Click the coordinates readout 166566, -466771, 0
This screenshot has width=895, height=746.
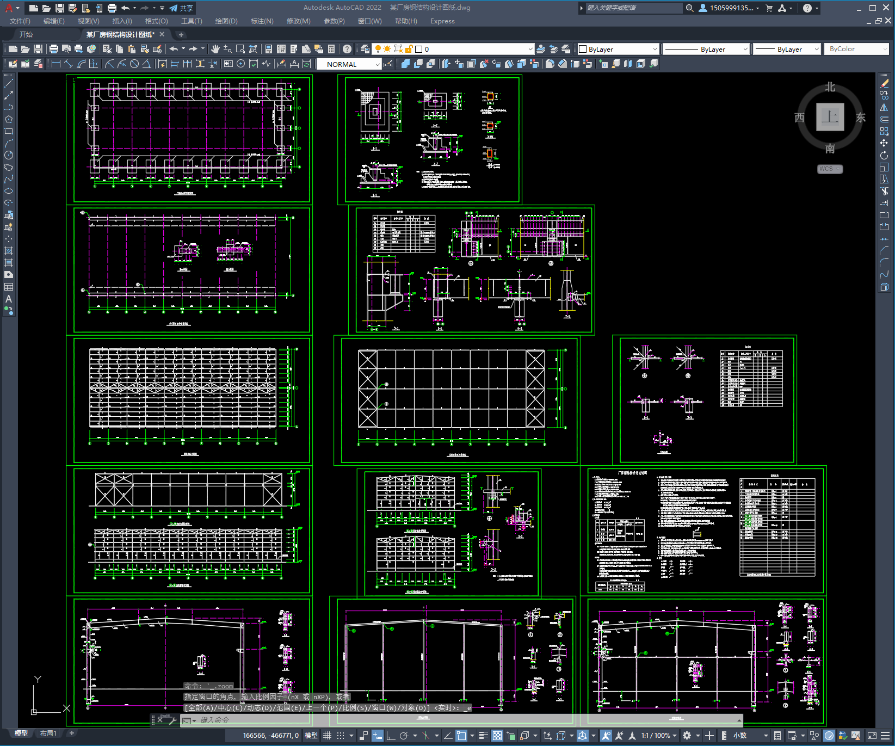coord(270,736)
